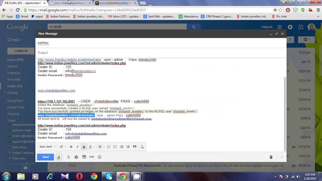Screen dimensions: 322x181
Task: Pop out the New Message window
Action: point(277,34)
